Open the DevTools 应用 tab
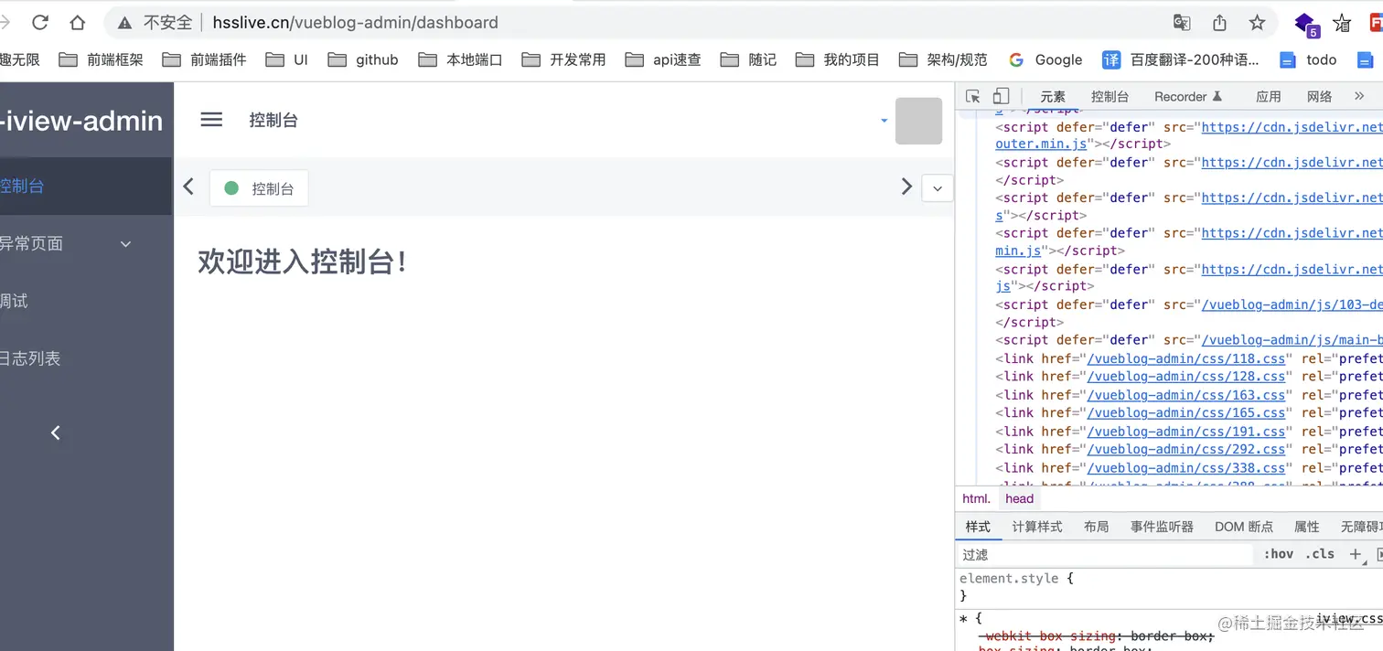1383x651 pixels. click(x=1269, y=96)
